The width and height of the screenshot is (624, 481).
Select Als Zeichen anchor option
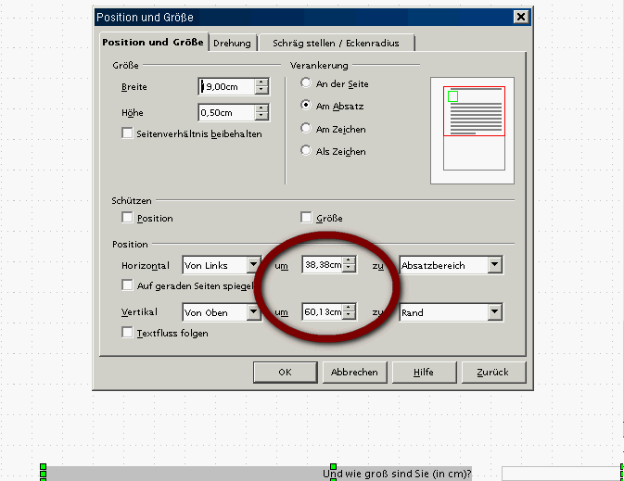[x=306, y=151]
